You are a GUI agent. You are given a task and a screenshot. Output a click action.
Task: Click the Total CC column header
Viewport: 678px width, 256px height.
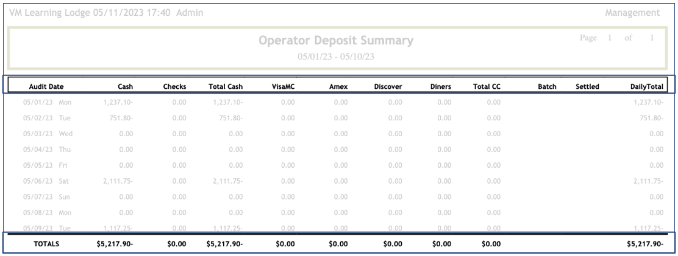click(x=487, y=86)
